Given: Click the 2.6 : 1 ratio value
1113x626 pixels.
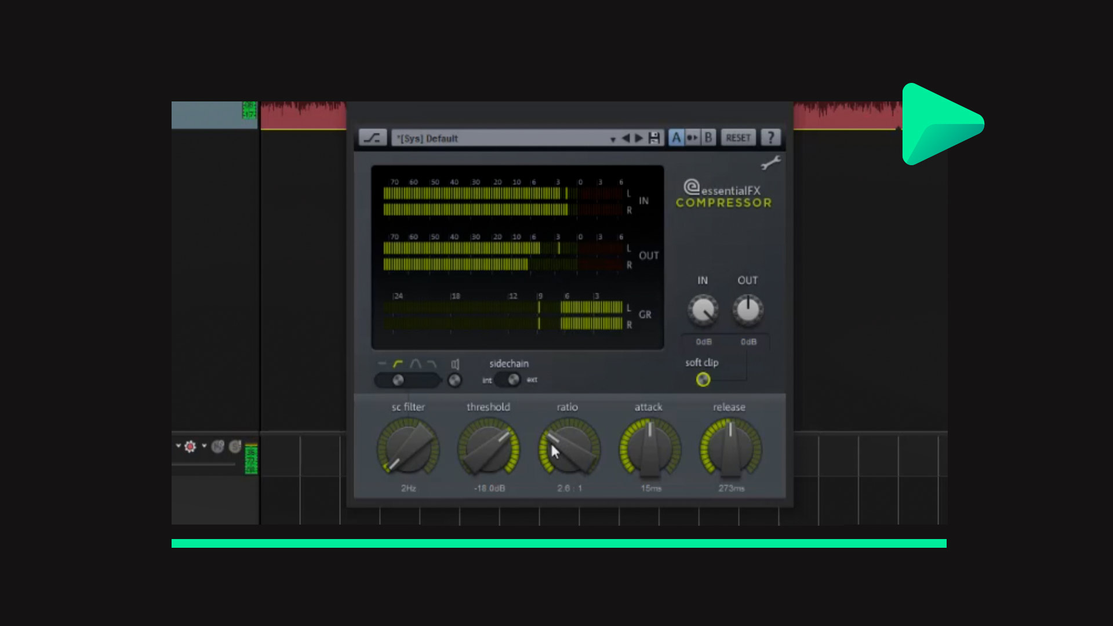Looking at the screenshot, I should (x=570, y=489).
